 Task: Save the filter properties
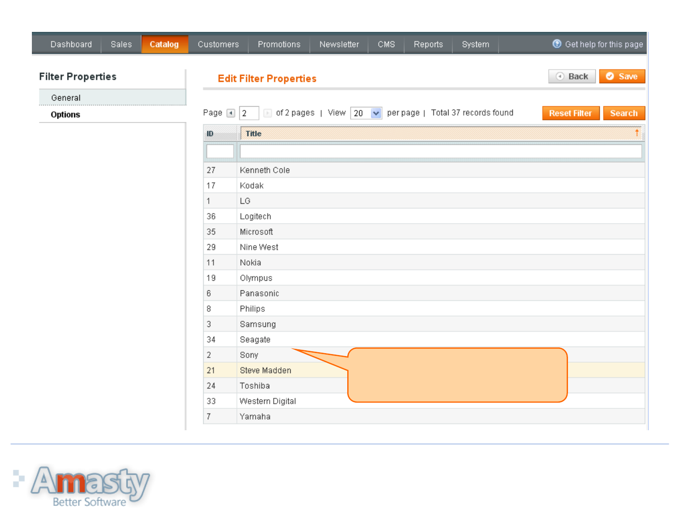tap(622, 77)
